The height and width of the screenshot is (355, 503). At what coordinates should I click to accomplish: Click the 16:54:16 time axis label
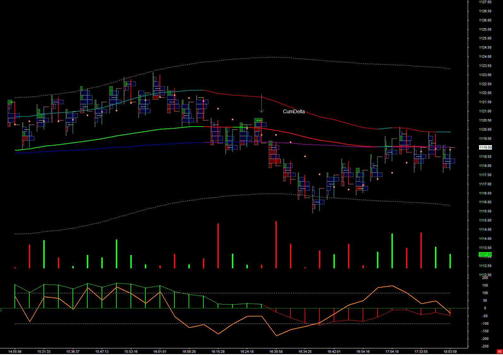(363, 352)
